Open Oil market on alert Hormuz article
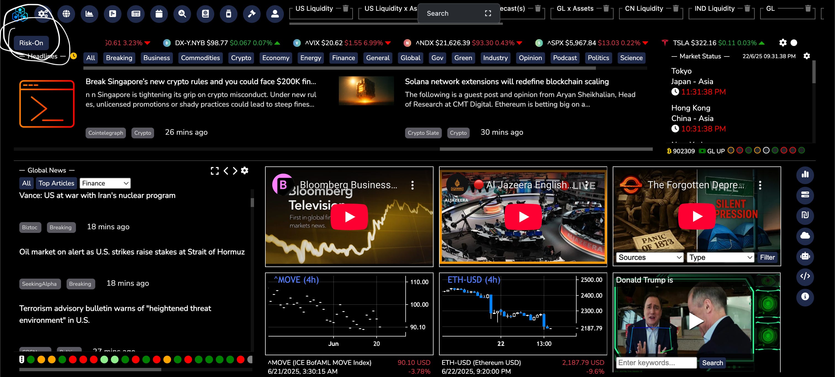Screen dimensions: 835x377 [132, 252]
